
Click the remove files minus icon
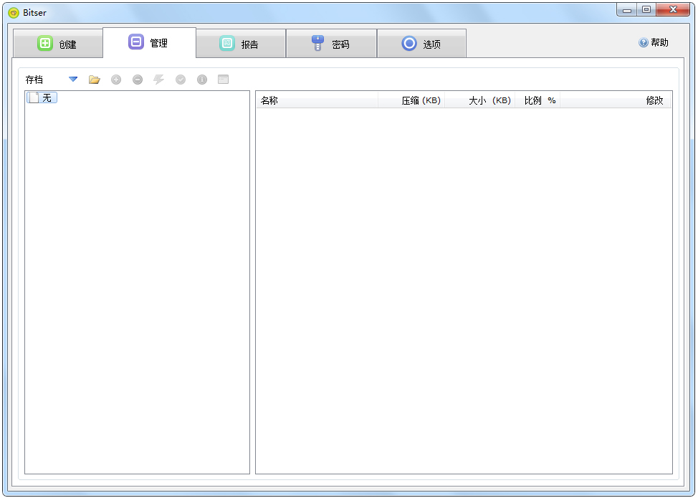[x=138, y=80]
